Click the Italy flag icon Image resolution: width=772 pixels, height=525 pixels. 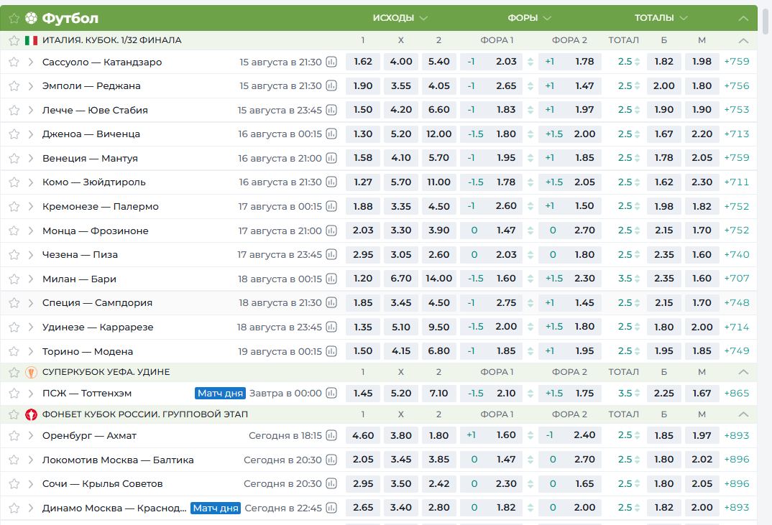click(31, 40)
